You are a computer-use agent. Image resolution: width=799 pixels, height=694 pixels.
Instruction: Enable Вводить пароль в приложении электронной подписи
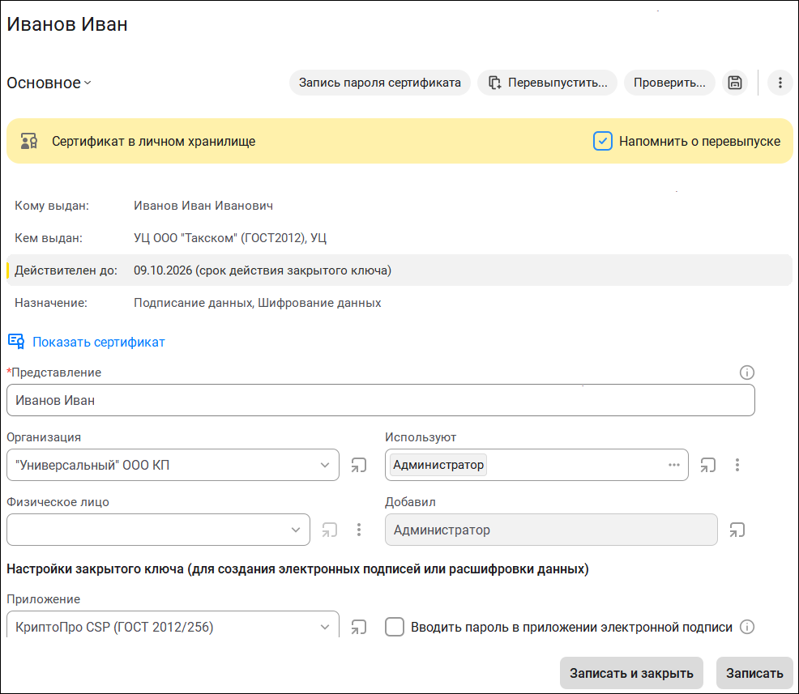[x=395, y=627]
